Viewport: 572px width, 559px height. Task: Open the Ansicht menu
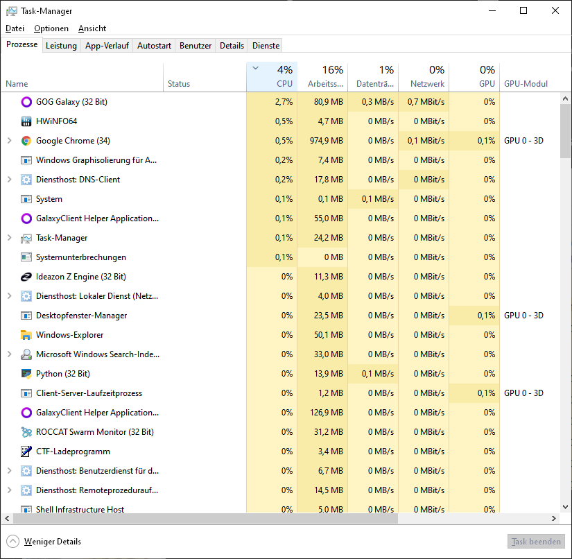[92, 28]
